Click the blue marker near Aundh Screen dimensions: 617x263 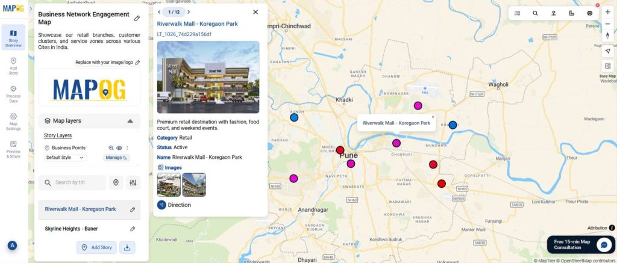[x=294, y=117]
